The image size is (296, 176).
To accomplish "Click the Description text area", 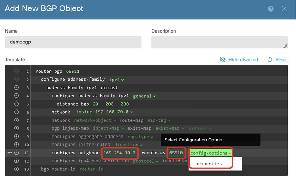I will (x=219, y=42).
